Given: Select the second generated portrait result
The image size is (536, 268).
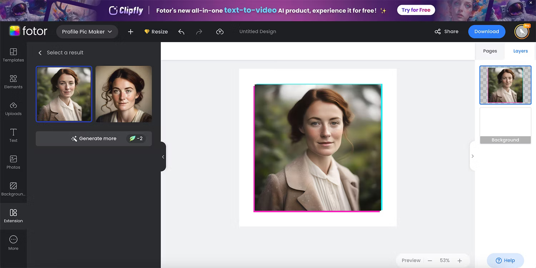Looking at the screenshot, I should 123,94.
